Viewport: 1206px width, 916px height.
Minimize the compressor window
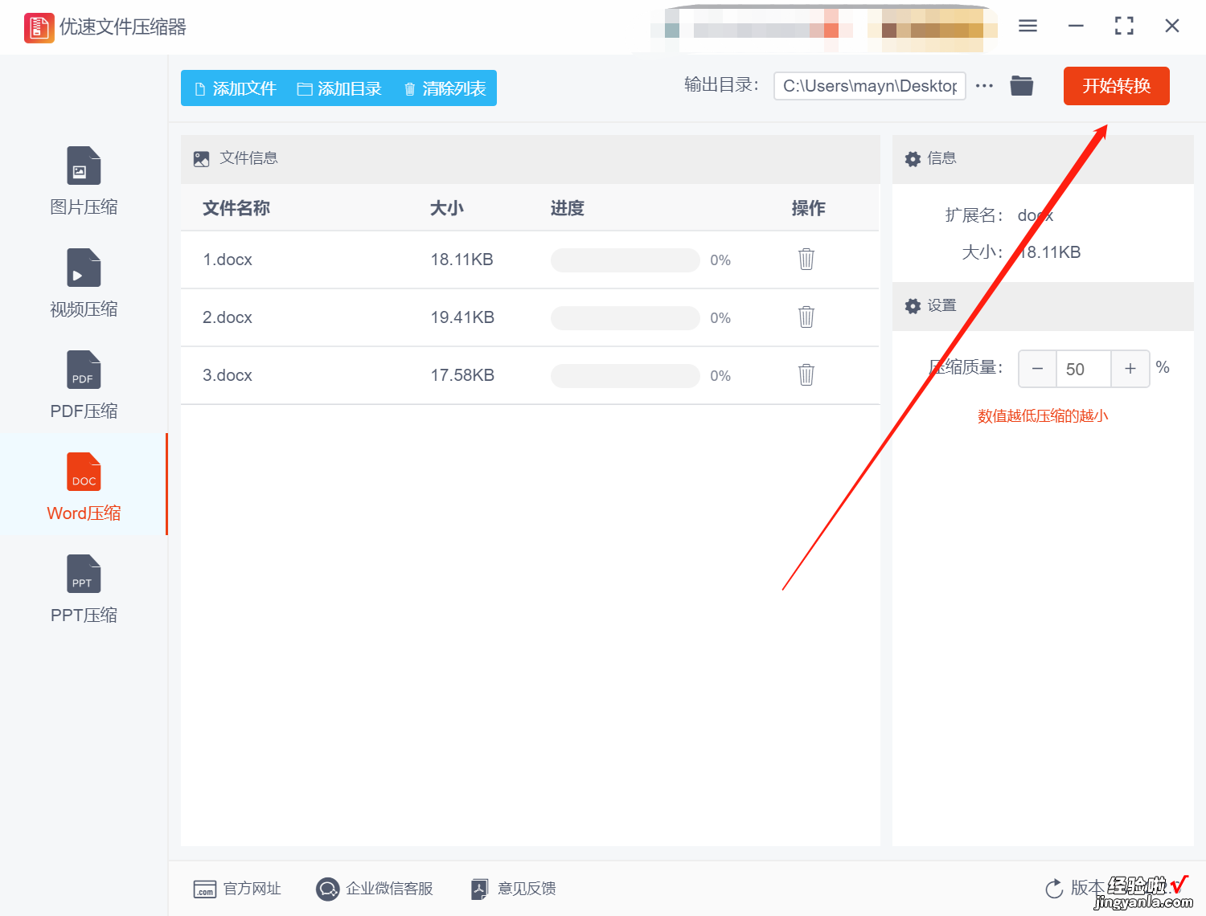(1076, 27)
